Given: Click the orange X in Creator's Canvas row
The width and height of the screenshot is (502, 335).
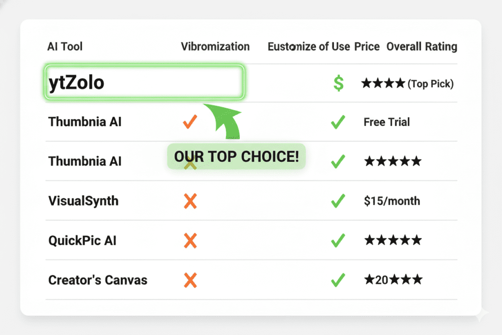Looking at the screenshot, I should (190, 280).
